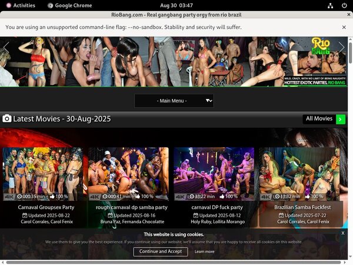The image size is (353, 265).
Task: Open the Google Chrome app menu
Action: pyautogui.click(x=69, y=5)
